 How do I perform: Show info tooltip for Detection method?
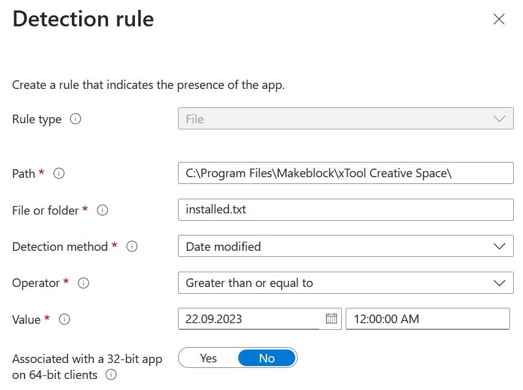tap(131, 247)
